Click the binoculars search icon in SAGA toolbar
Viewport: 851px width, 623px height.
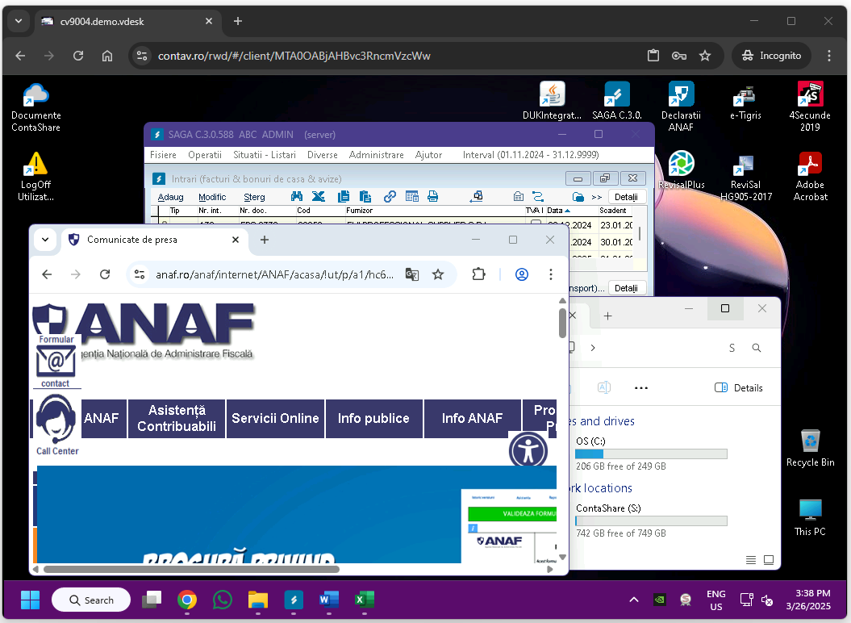[297, 196]
